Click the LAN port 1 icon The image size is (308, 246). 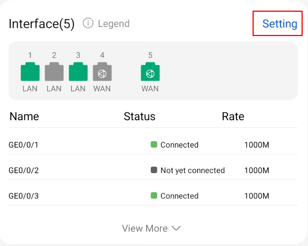[30, 71]
